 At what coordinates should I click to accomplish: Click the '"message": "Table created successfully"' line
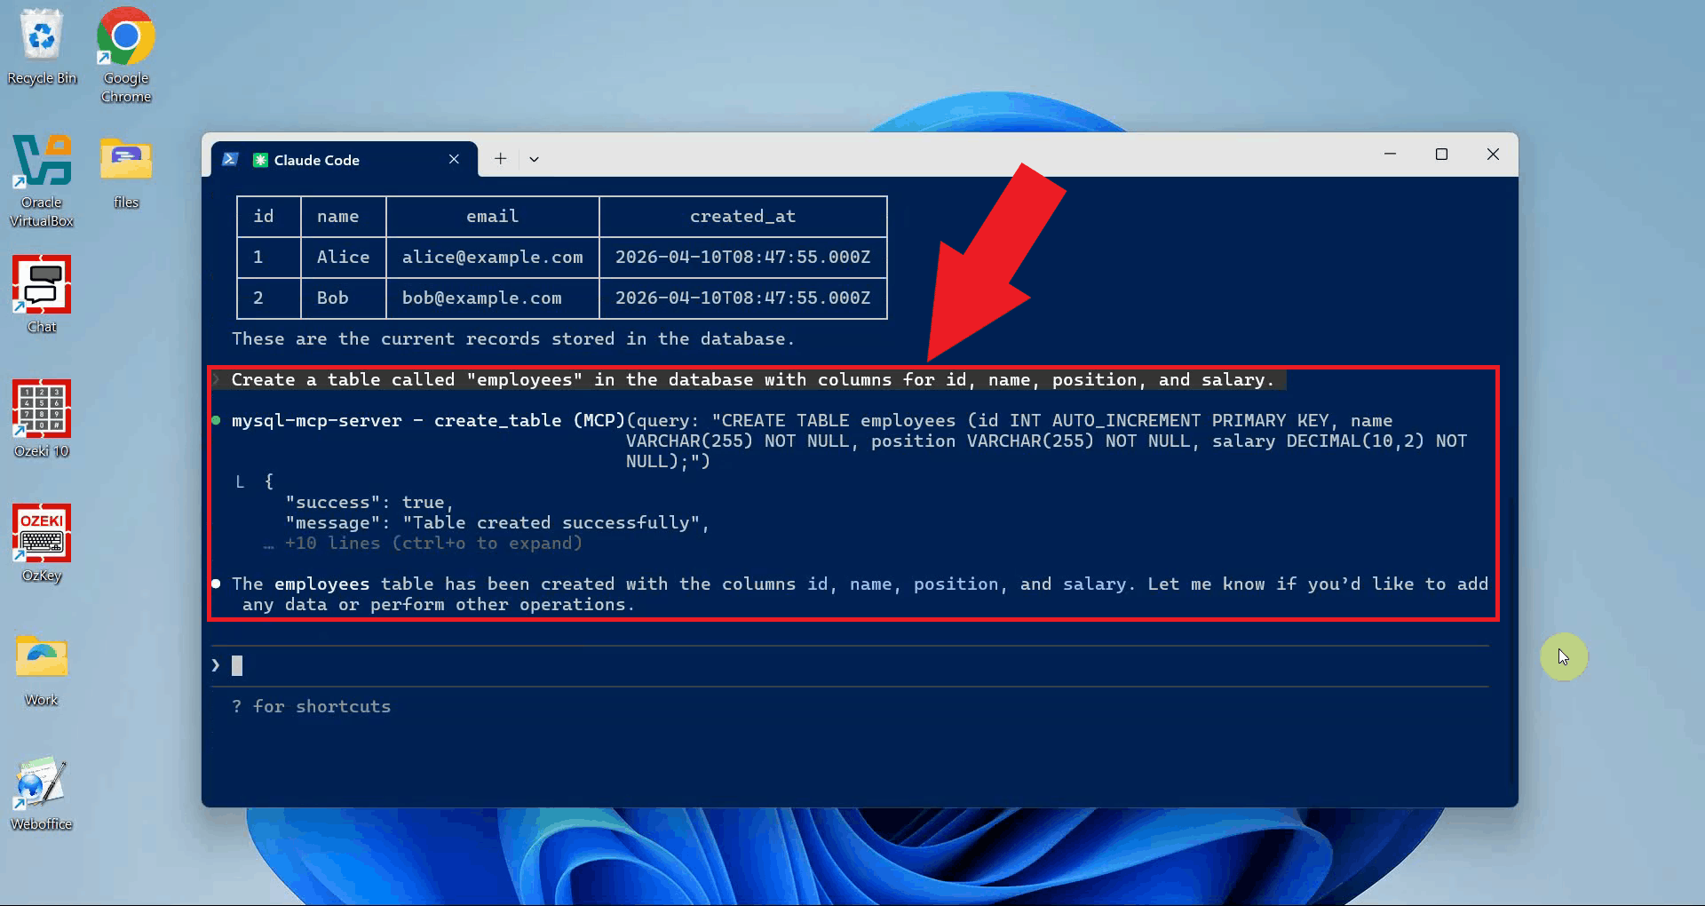(497, 523)
